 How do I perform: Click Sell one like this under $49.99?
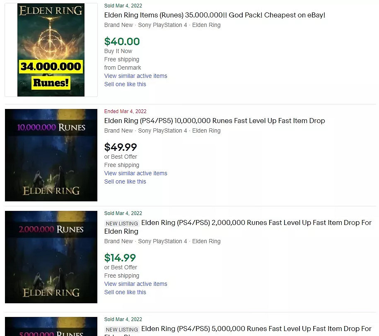tap(125, 181)
